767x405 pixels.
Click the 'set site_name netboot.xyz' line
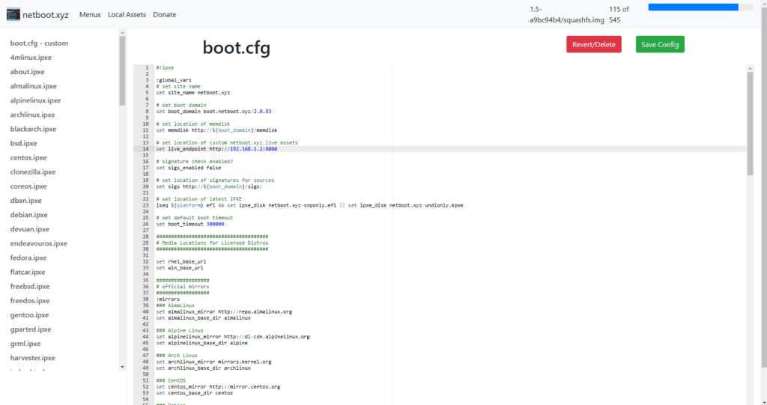[x=192, y=92]
